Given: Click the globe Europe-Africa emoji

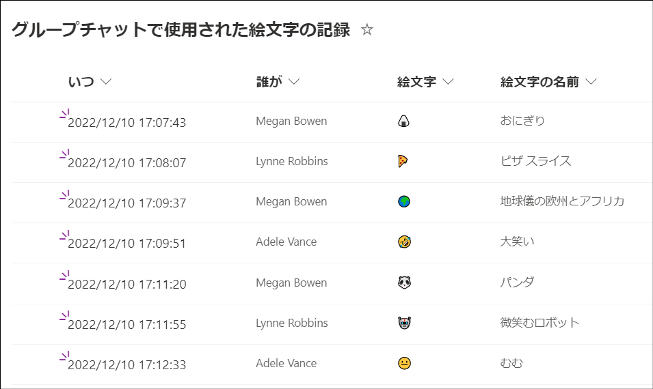Looking at the screenshot, I should [404, 201].
